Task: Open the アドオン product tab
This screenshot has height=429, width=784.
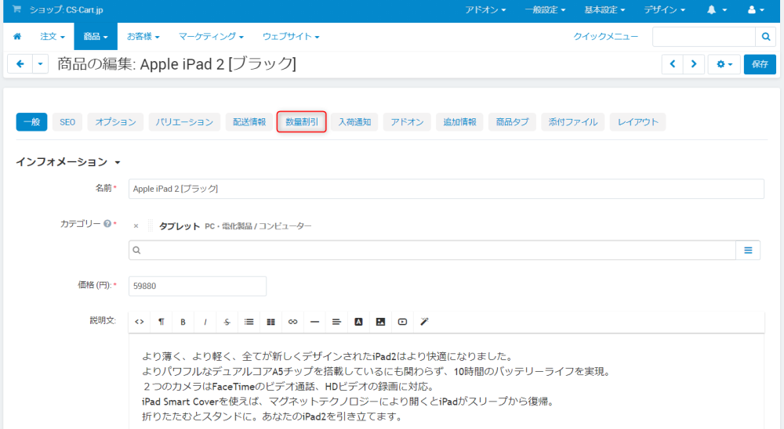Action: click(x=407, y=122)
